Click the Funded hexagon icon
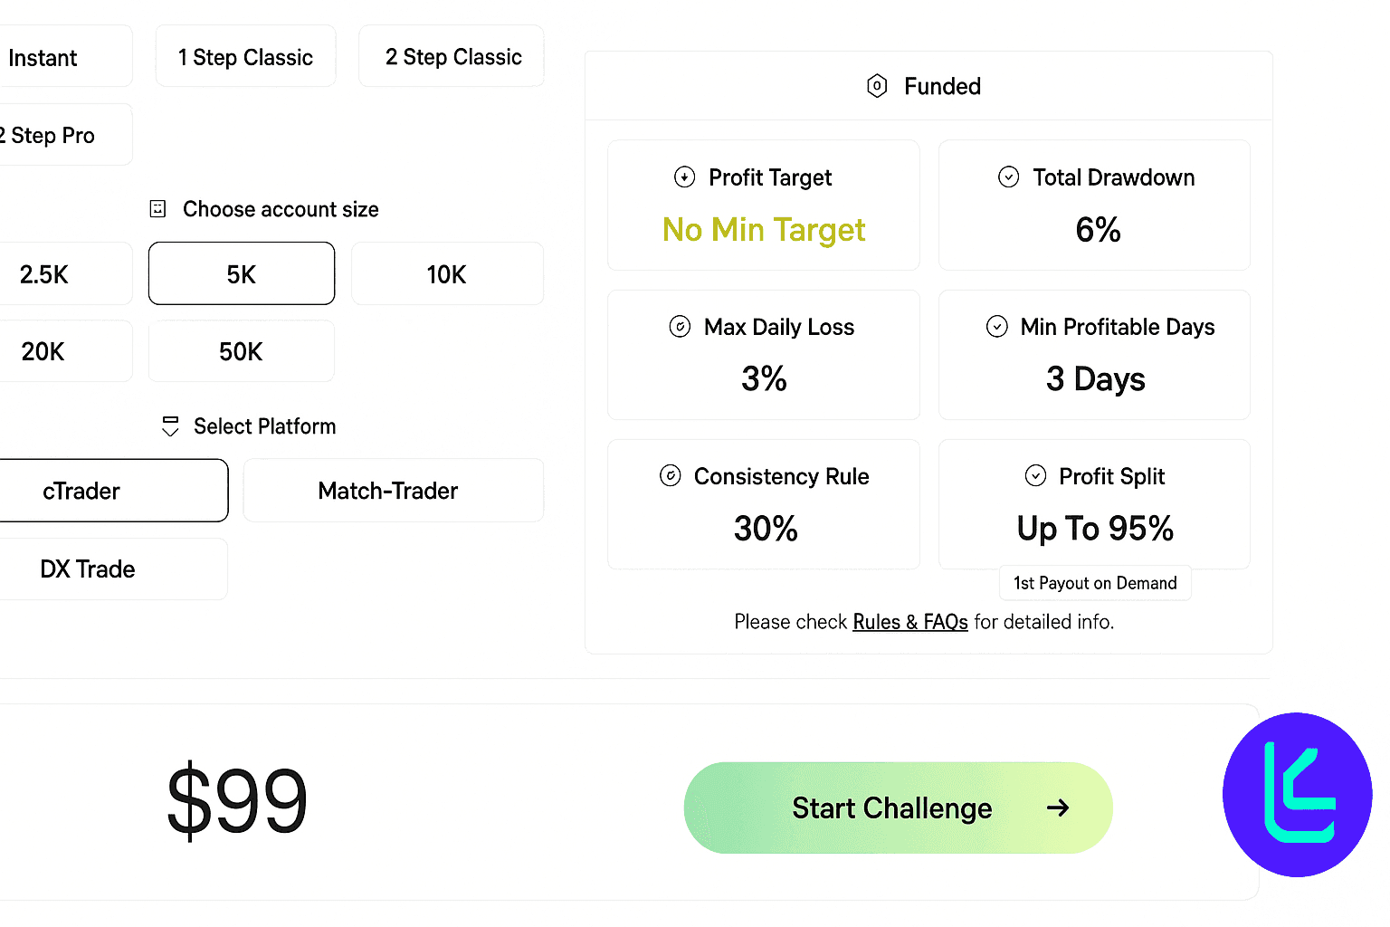This screenshot has width=1390, height=927. [x=877, y=86]
